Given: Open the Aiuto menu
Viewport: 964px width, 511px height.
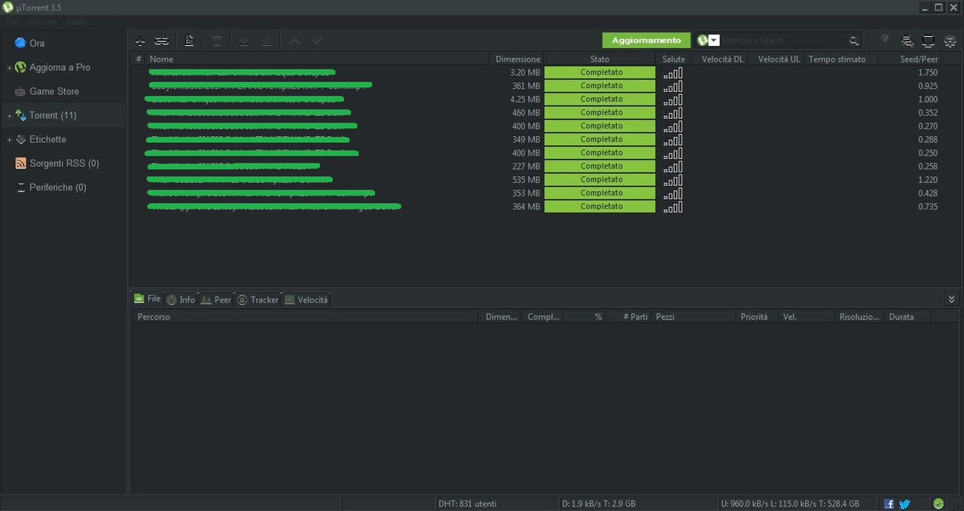Looking at the screenshot, I should coord(77,23).
